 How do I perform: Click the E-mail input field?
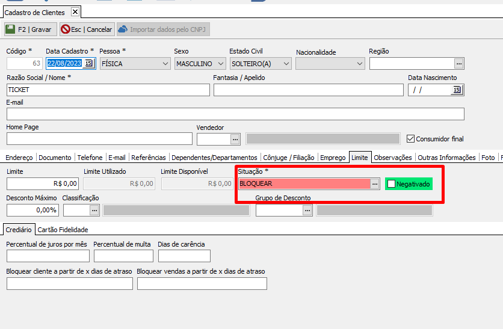[x=235, y=114]
